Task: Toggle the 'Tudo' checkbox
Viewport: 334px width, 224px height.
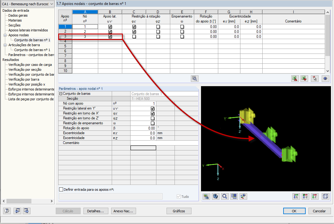Action: click(x=179, y=197)
